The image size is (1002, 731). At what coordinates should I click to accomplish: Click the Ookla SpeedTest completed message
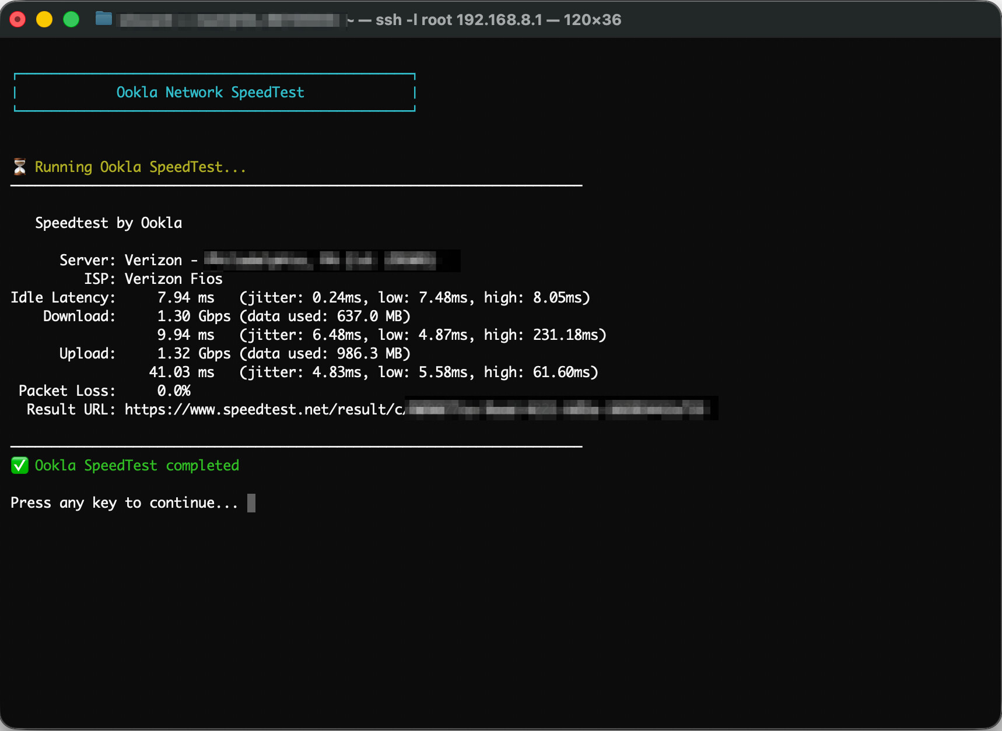137,466
